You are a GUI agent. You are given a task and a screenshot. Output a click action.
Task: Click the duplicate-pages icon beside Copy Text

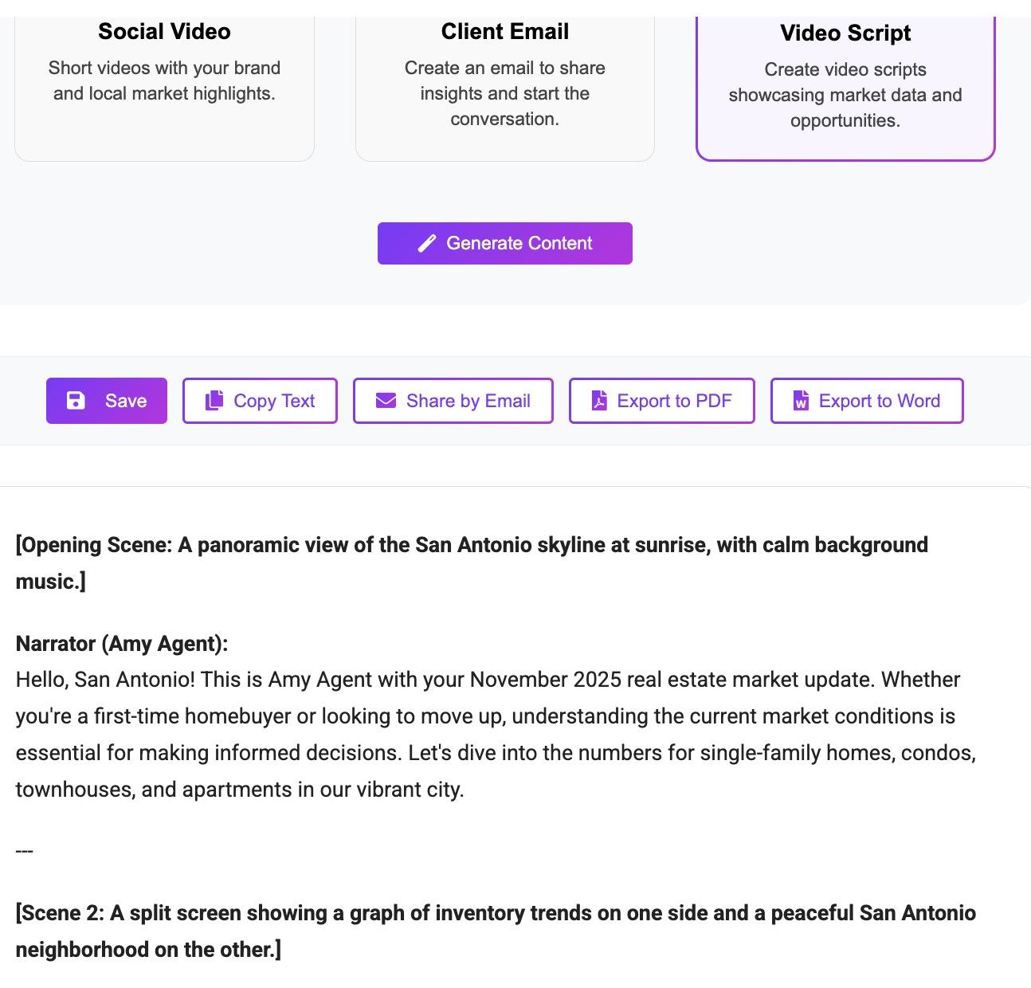(x=214, y=401)
